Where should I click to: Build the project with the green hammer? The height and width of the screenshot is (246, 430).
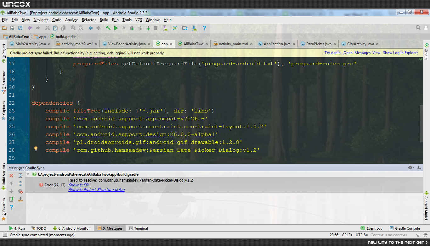108,28
